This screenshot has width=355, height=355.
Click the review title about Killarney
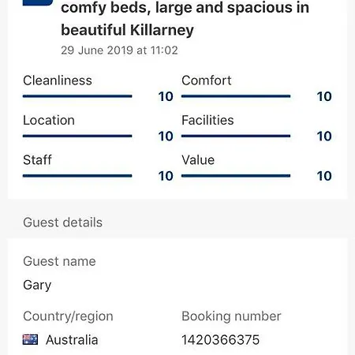(x=185, y=18)
